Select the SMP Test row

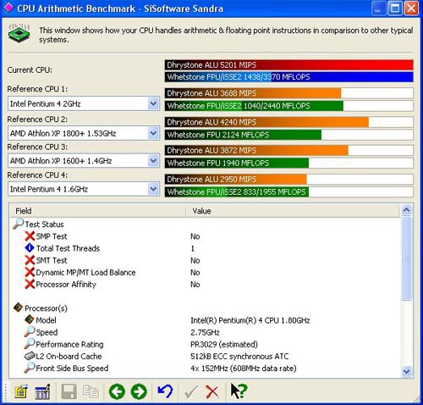pos(205,236)
